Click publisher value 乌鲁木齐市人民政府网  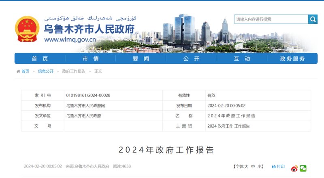(x=85, y=106)
